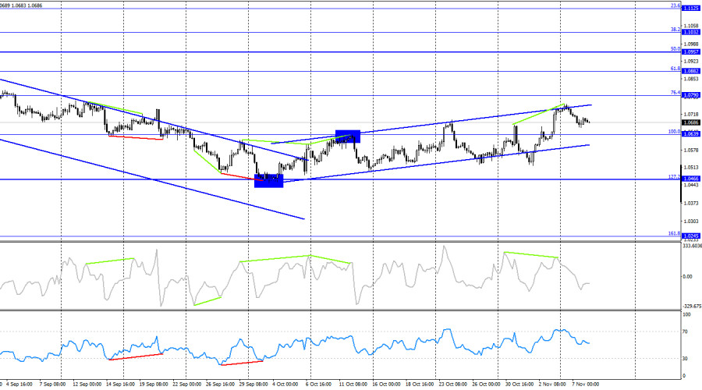The width and height of the screenshot is (702, 390).
Task: Click the 1.0882 price tag on axis
Action: click(x=690, y=71)
